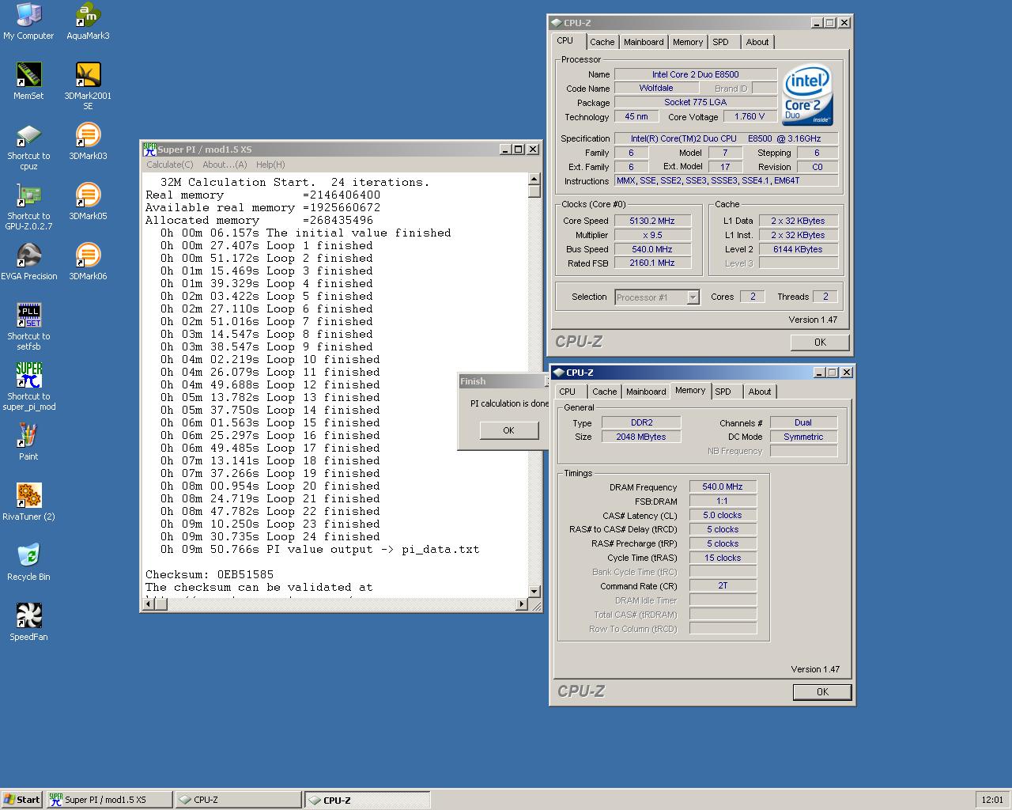This screenshot has height=810, width=1012.
Task: Click the Name field Intel Core 2 Duo E8500
Action: coord(695,74)
